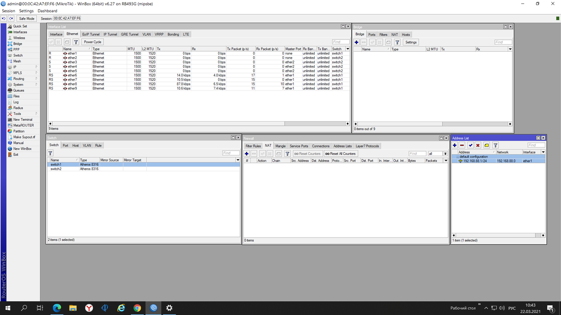Click the filter funnel icon in Switch window
This screenshot has width=561, height=315.
click(50, 153)
